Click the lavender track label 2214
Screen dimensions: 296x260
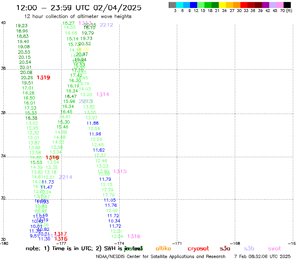(66, 177)
